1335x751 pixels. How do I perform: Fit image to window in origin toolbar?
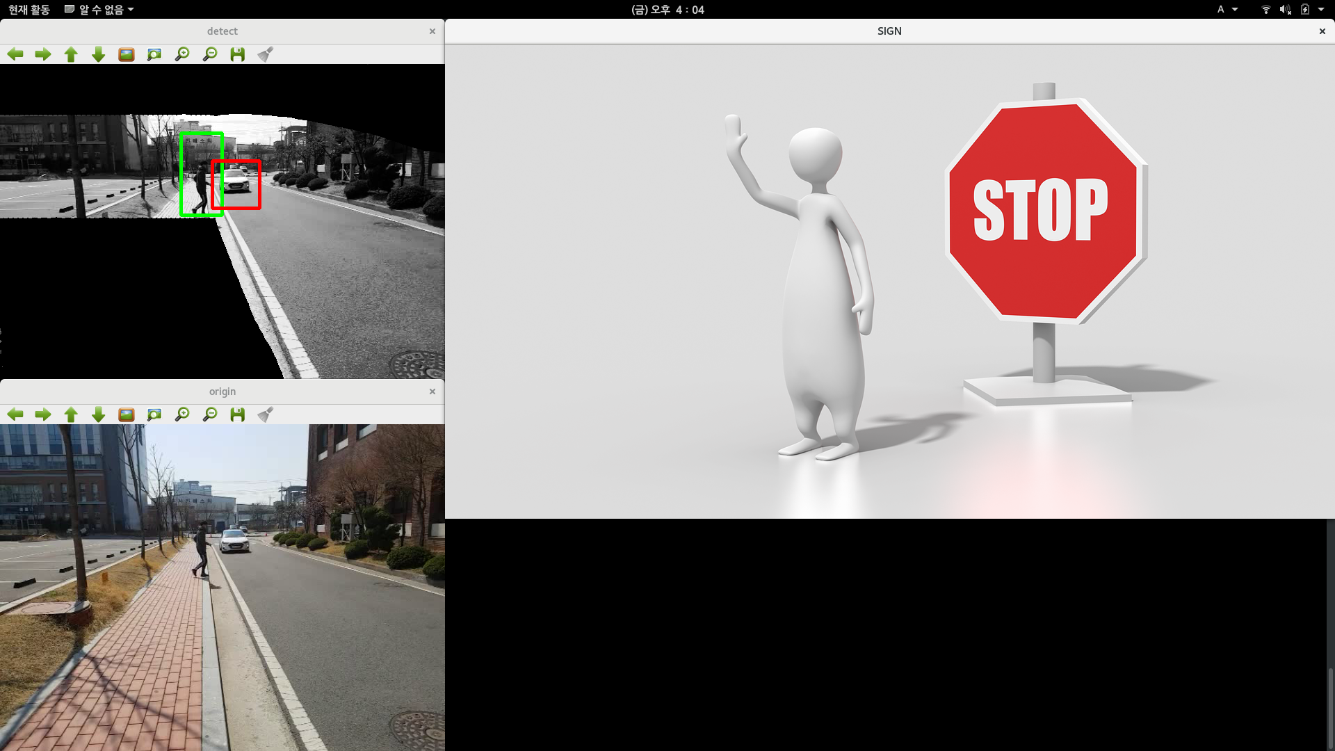coord(154,414)
